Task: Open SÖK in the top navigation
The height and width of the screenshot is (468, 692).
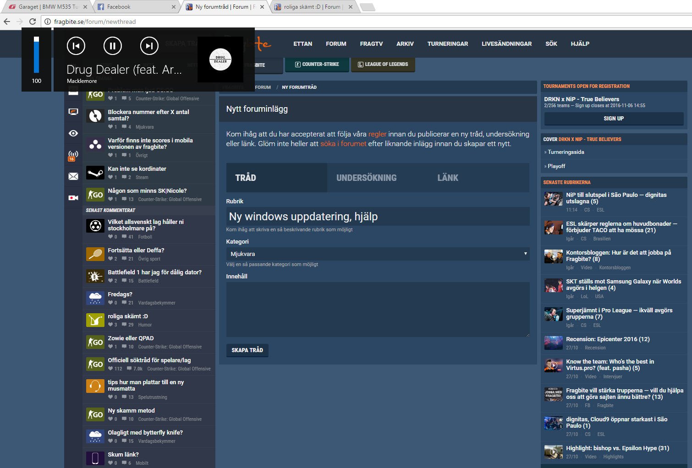Action: click(x=551, y=44)
